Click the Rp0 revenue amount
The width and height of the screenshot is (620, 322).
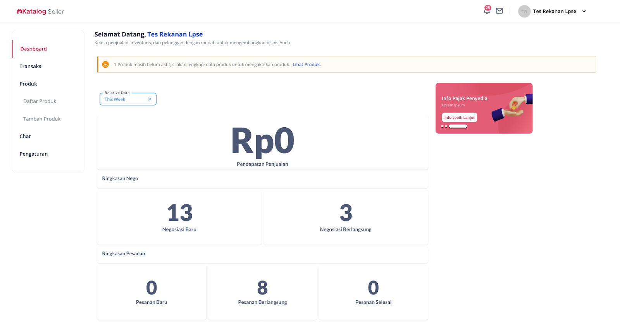pos(263,142)
